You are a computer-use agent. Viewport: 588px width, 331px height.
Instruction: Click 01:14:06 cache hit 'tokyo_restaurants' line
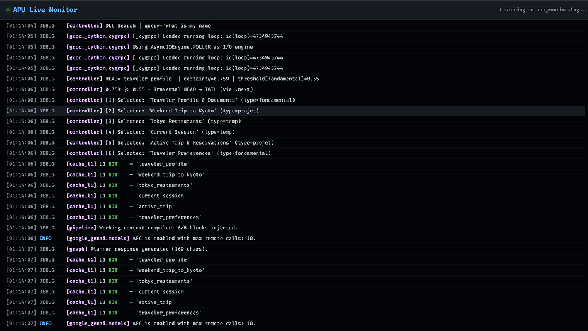(296, 185)
